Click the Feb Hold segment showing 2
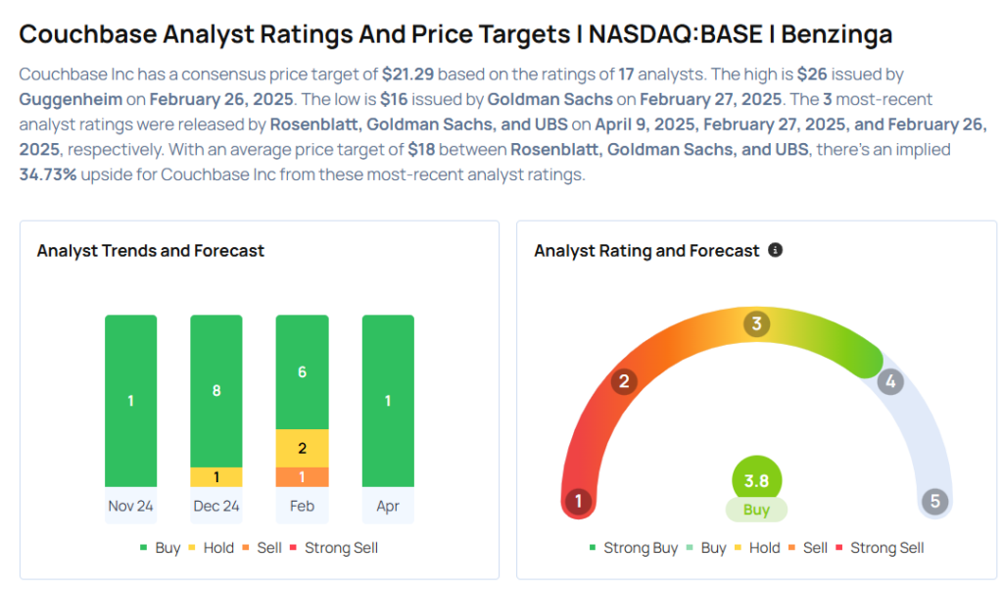The image size is (1003, 590). [x=303, y=448]
